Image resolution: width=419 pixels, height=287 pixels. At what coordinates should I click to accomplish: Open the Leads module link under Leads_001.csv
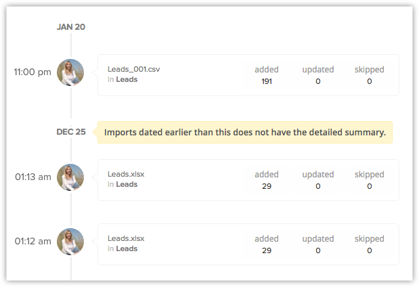tap(127, 79)
